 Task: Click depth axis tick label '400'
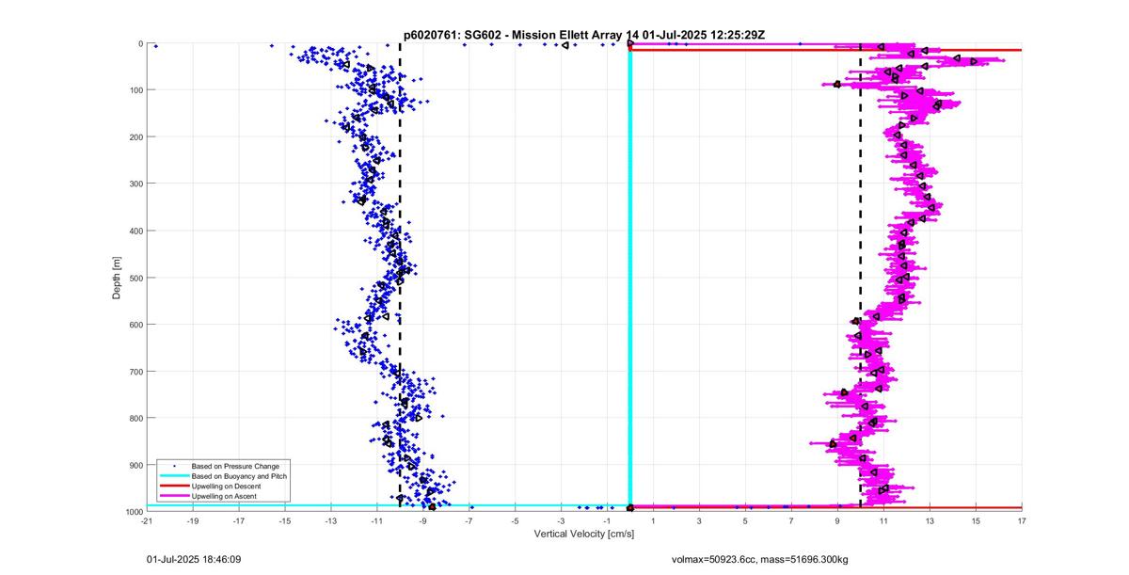(x=135, y=231)
